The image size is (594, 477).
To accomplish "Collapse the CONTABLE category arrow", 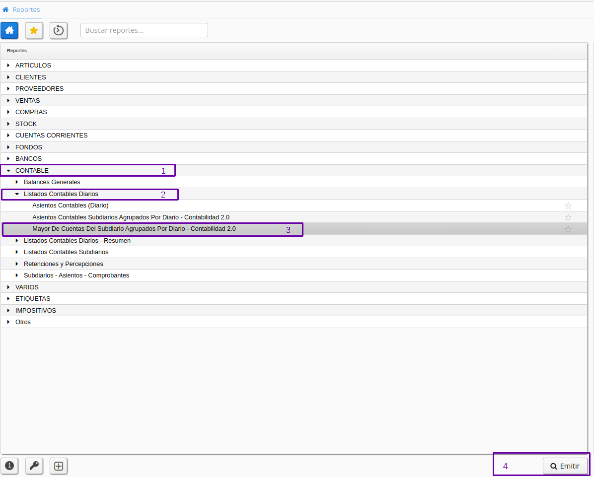I will click(8, 171).
